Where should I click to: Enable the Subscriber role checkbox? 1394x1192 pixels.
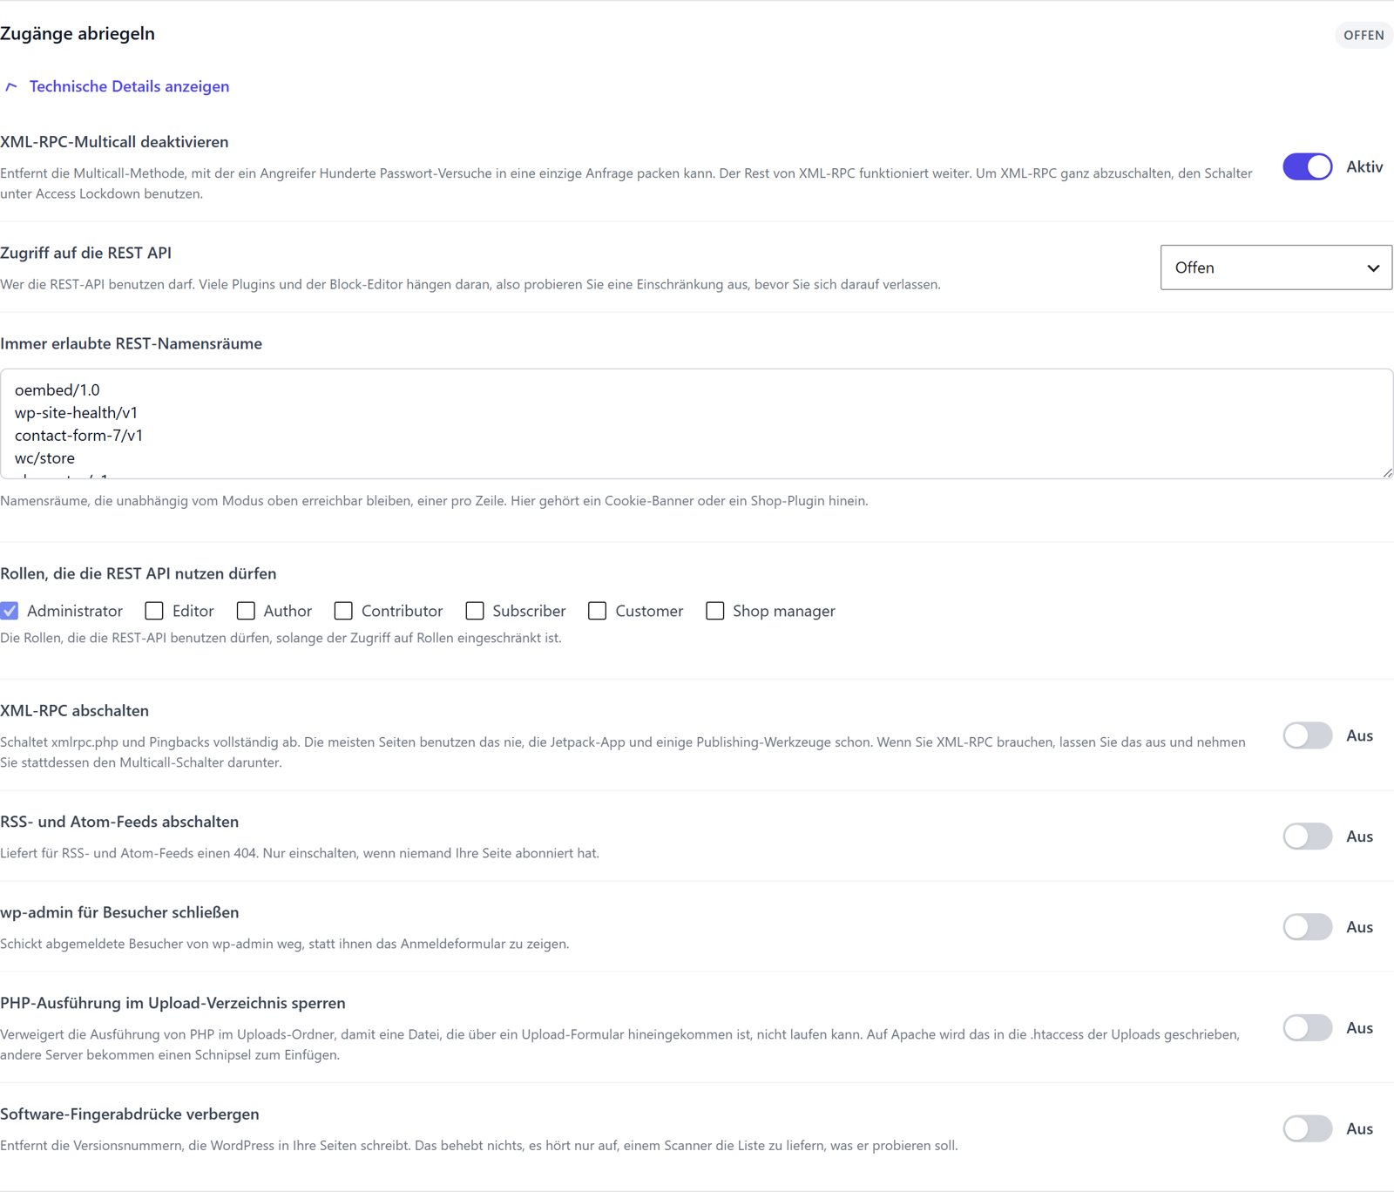pyautogui.click(x=475, y=611)
